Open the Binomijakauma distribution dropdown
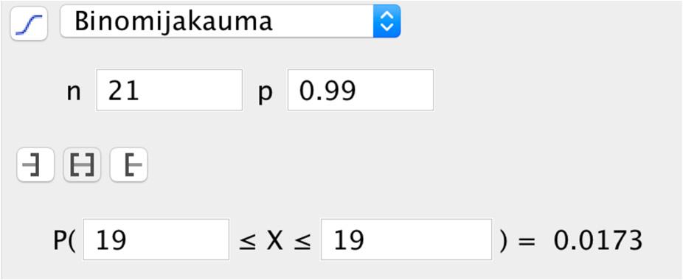683x280 pixels. click(230, 21)
